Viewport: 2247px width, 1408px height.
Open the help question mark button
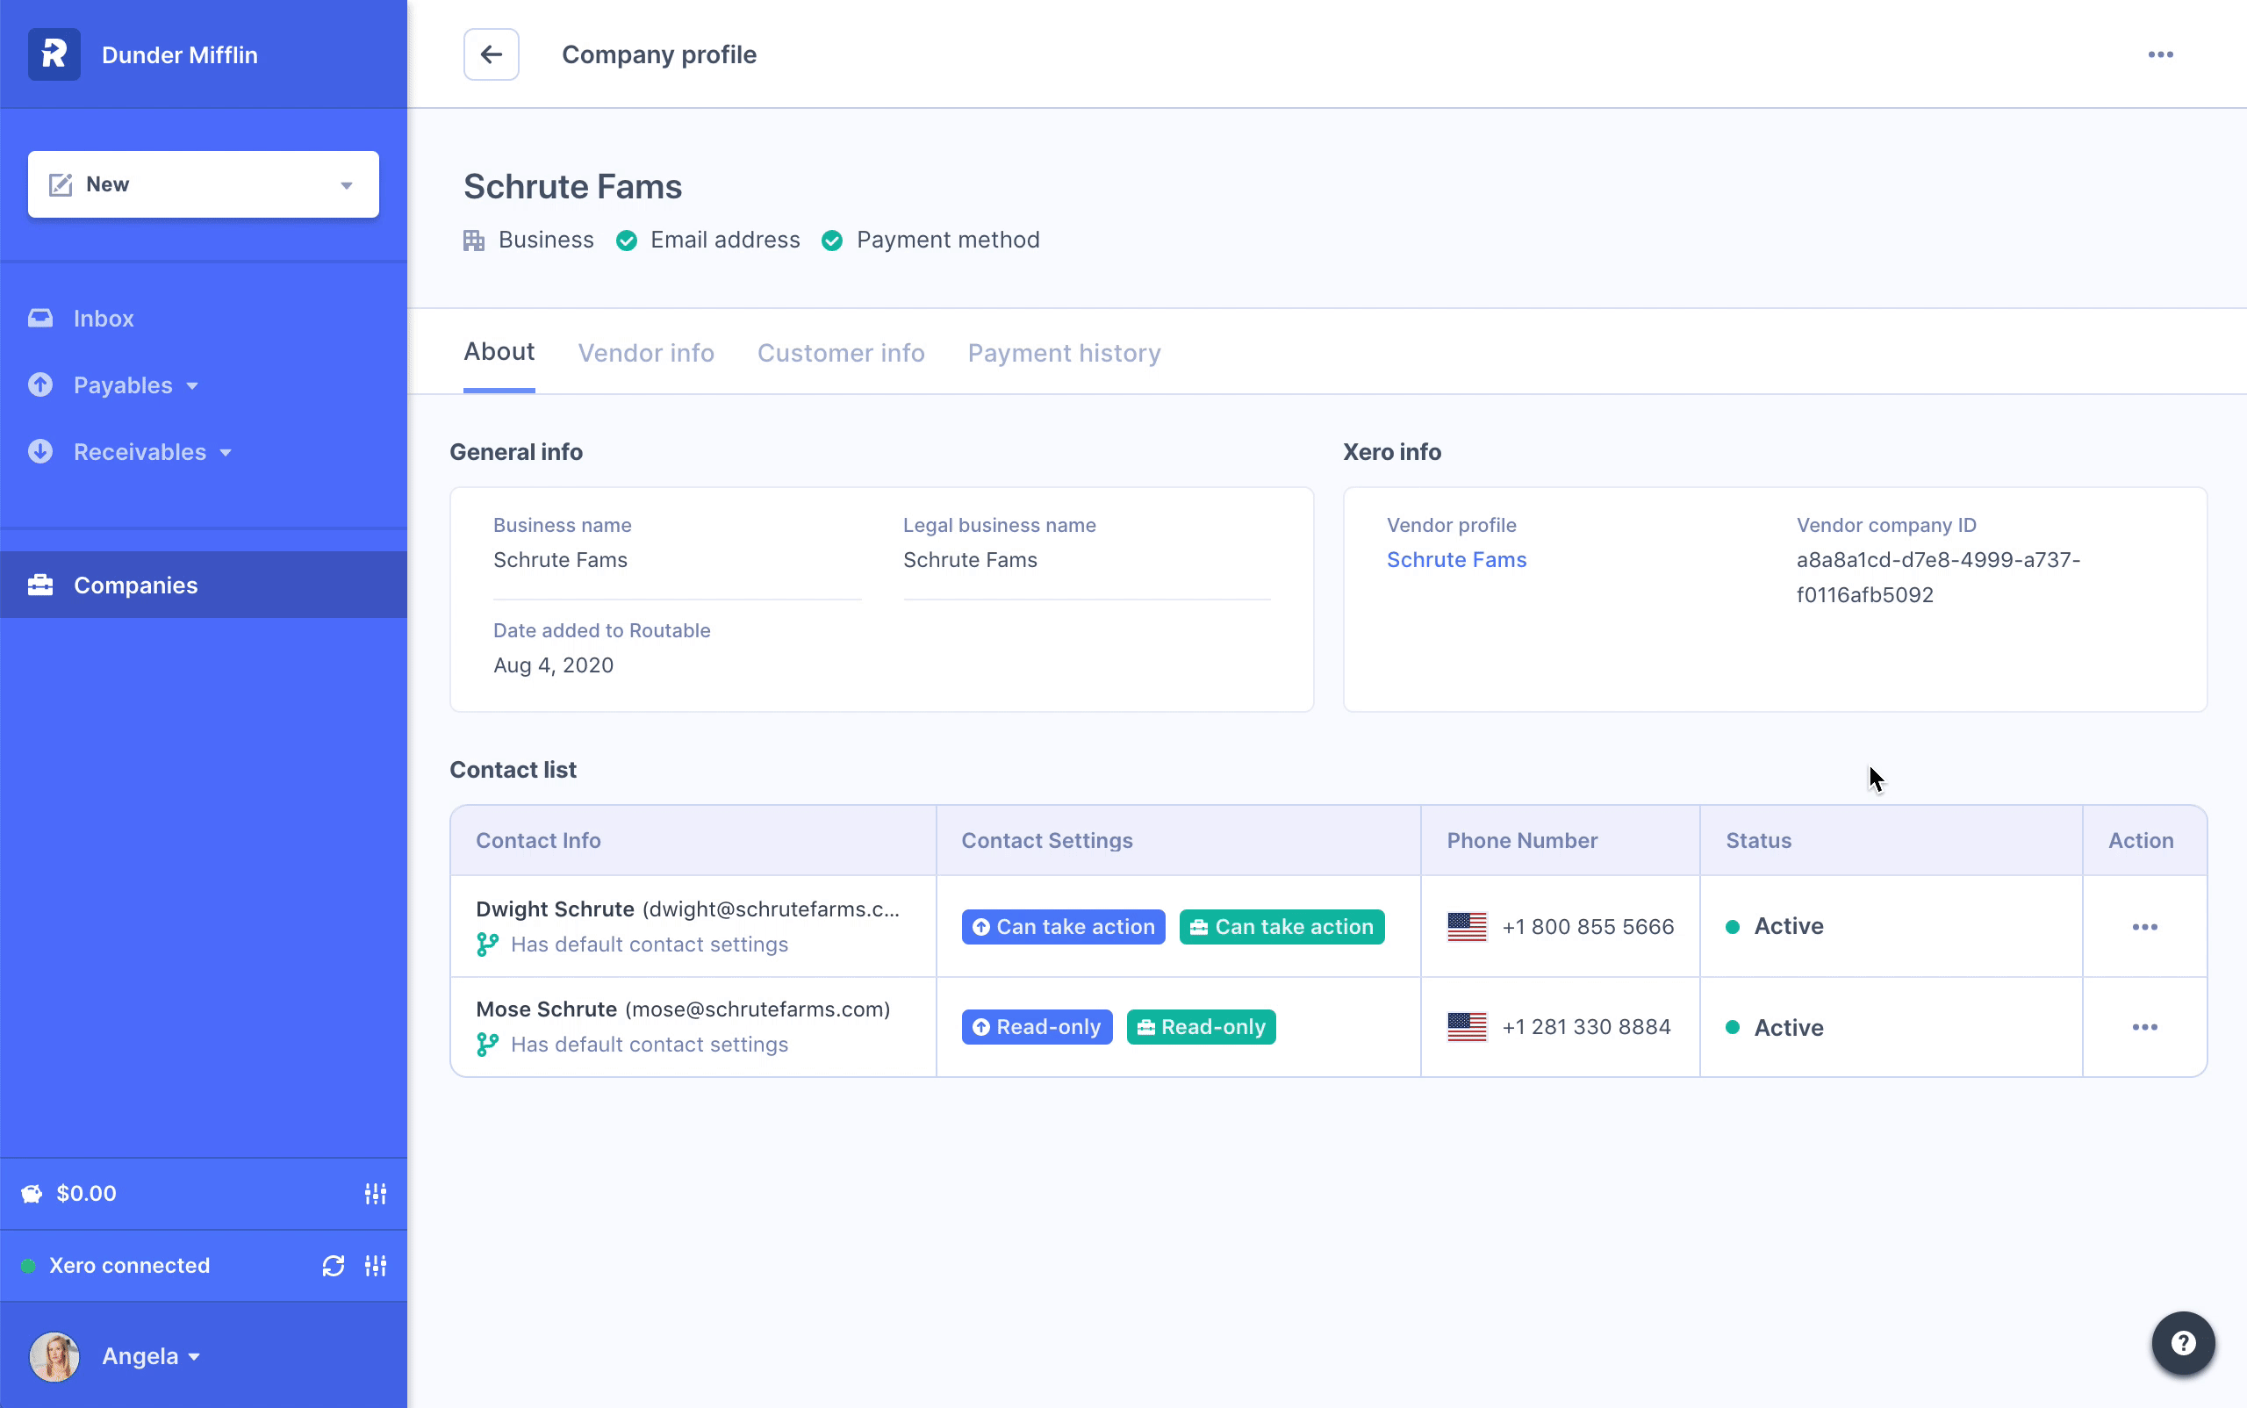point(2182,1343)
